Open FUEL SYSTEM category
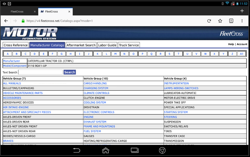The image size is (250, 157). pyautogui.click(x=92, y=131)
